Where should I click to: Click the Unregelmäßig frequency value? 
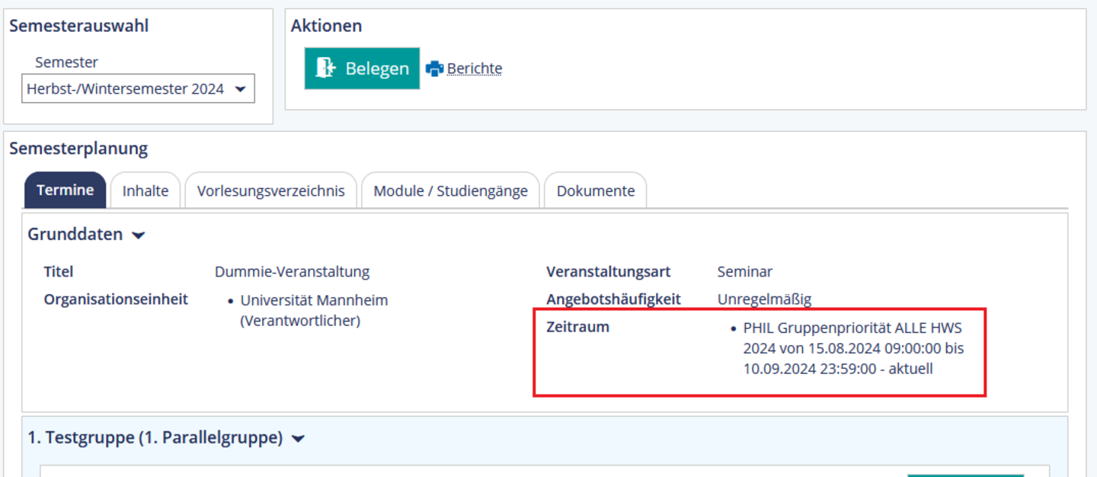pyautogui.click(x=764, y=299)
